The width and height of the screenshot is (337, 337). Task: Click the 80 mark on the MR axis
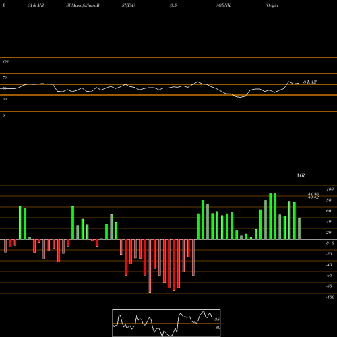(328, 200)
